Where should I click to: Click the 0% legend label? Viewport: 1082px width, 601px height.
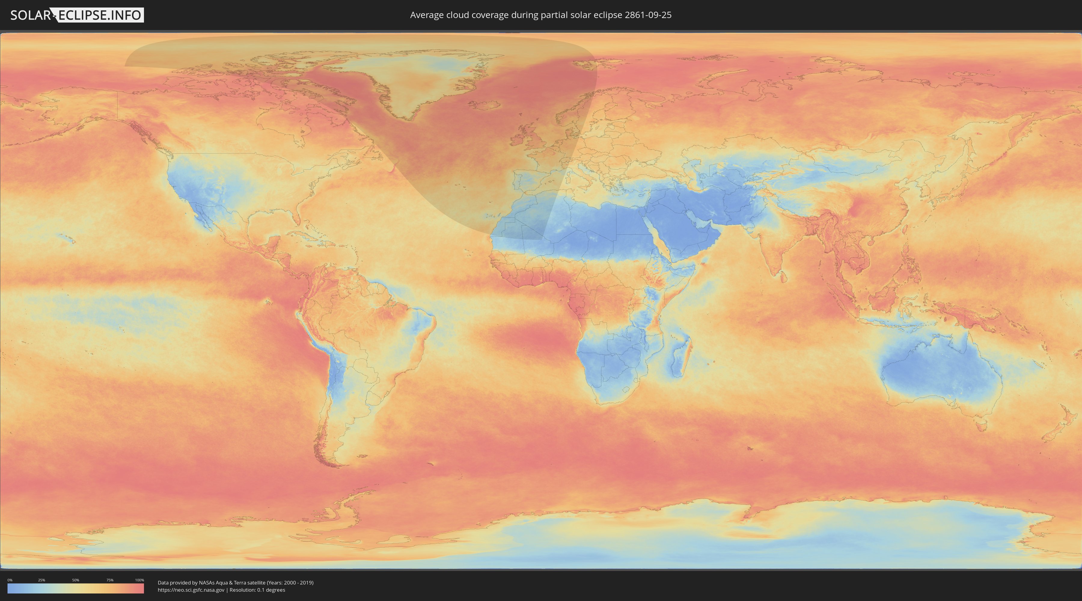[x=10, y=580]
